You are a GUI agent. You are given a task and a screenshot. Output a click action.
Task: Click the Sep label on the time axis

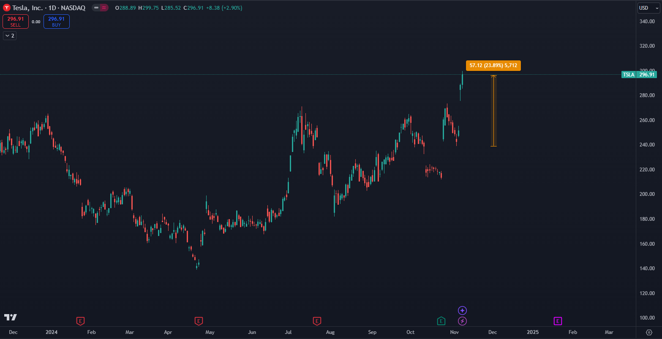tap(372, 332)
